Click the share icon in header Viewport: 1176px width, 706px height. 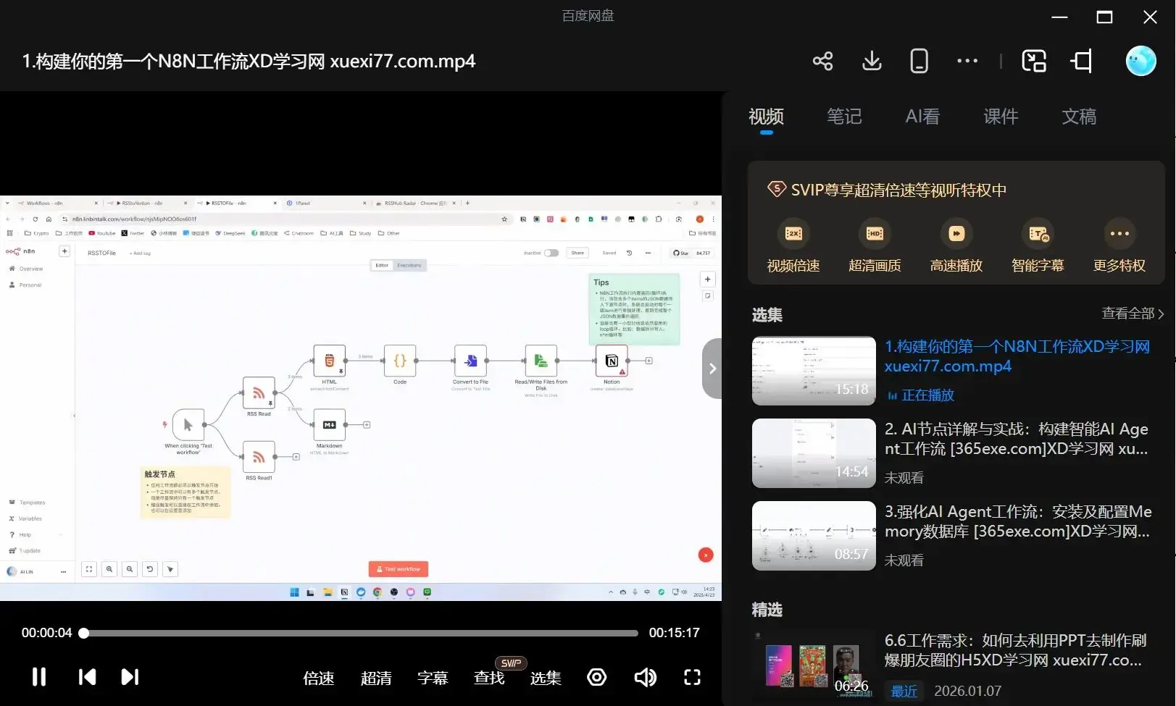pyautogui.click(x=822, y=62)
